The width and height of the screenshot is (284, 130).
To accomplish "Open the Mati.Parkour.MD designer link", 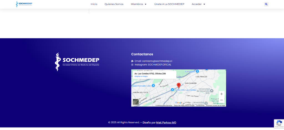I will pyautogui.click(x=166, y=123).
